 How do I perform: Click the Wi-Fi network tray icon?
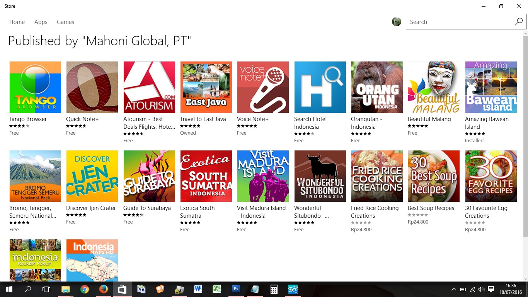point(473,289)
